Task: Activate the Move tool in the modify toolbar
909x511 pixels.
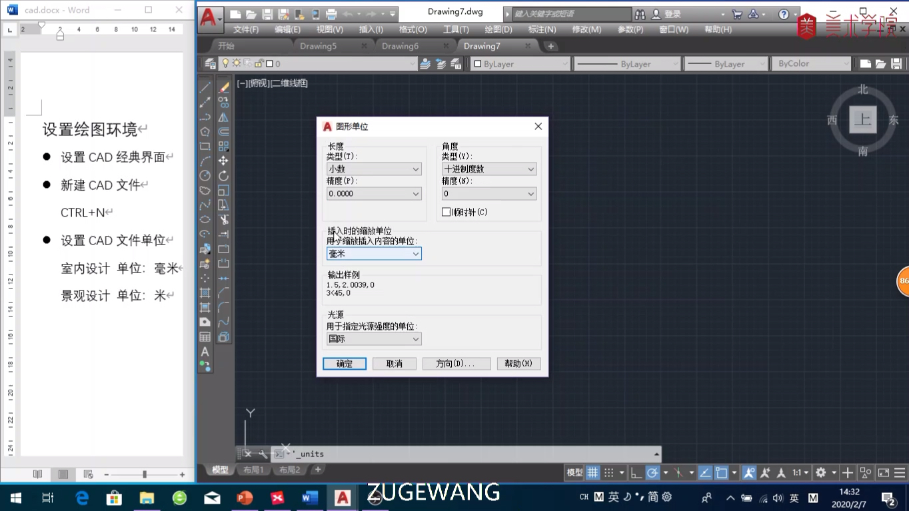Action: (224, 161)
